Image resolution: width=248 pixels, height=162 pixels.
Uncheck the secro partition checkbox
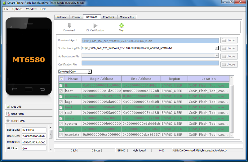pyautogui.click(x=61, y=118)
